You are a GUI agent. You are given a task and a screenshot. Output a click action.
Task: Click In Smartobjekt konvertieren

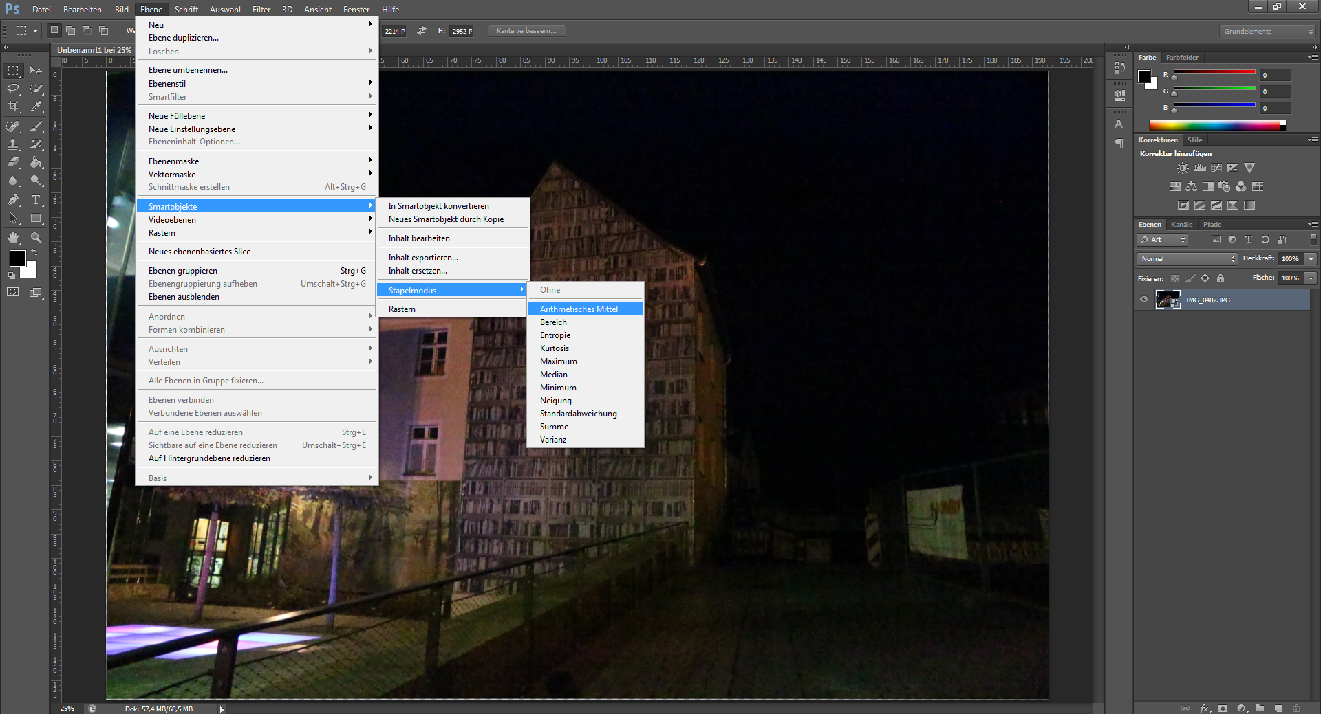438,206
